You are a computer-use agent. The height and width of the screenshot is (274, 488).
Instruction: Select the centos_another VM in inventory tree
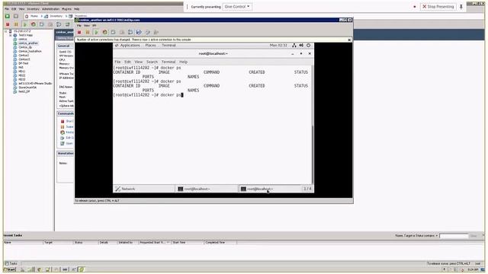coord(28,43)
